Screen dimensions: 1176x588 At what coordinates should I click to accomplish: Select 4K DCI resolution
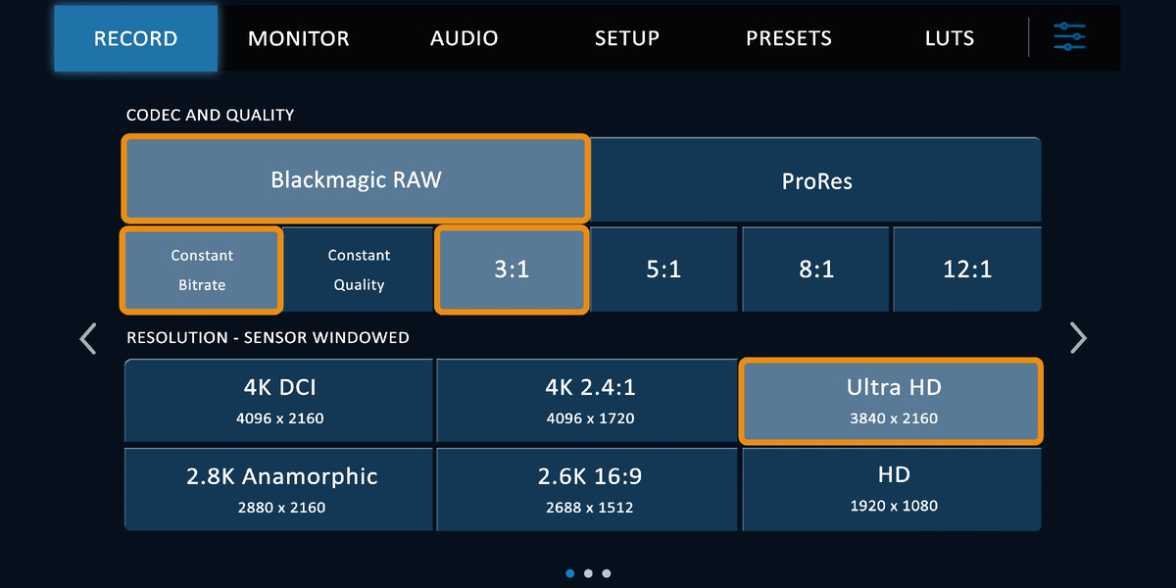(278, 401)
